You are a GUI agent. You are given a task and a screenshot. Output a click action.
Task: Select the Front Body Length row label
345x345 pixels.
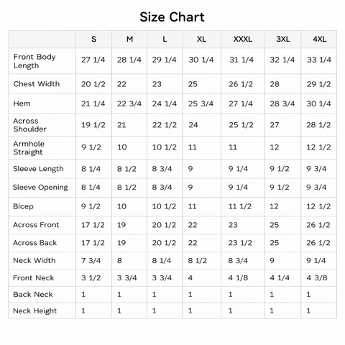pyautogui.click(x=34, y=61)
